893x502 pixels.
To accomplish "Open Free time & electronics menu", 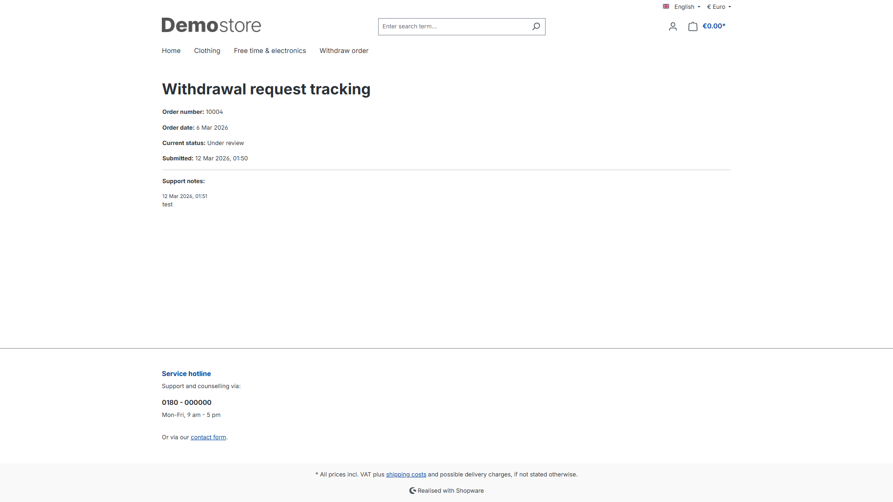I will pos(270,51).
